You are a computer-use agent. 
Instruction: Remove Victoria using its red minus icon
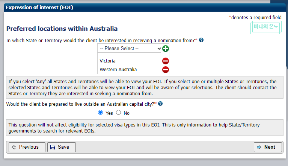pyautogui.click(x=166, y=61)
